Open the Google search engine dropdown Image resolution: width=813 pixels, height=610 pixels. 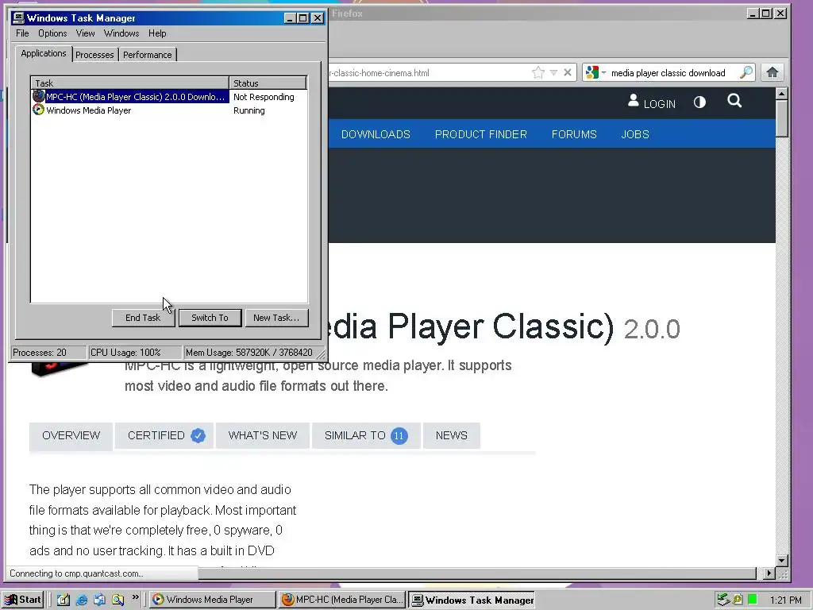(x=595, y=72)
